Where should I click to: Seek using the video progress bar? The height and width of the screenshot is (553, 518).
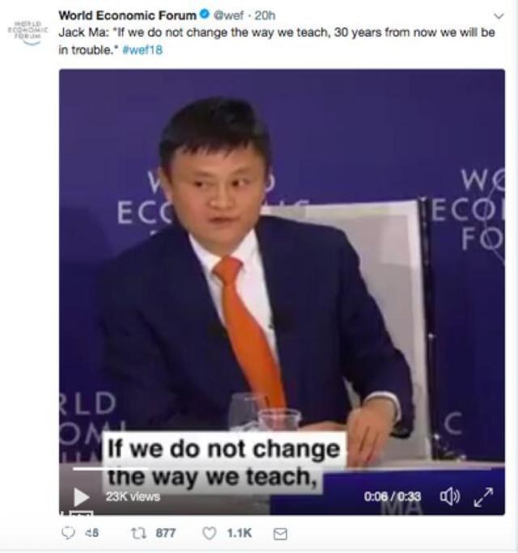pyautogui.click(x=282, y=469)
